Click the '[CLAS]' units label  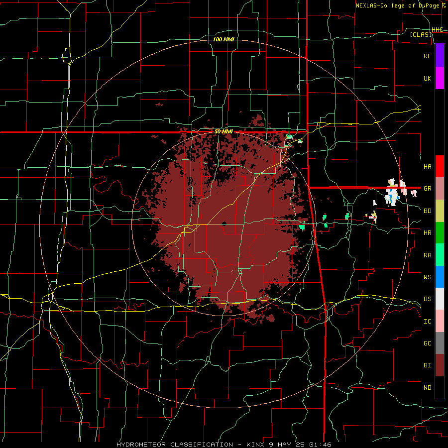[x=421, y=35]
